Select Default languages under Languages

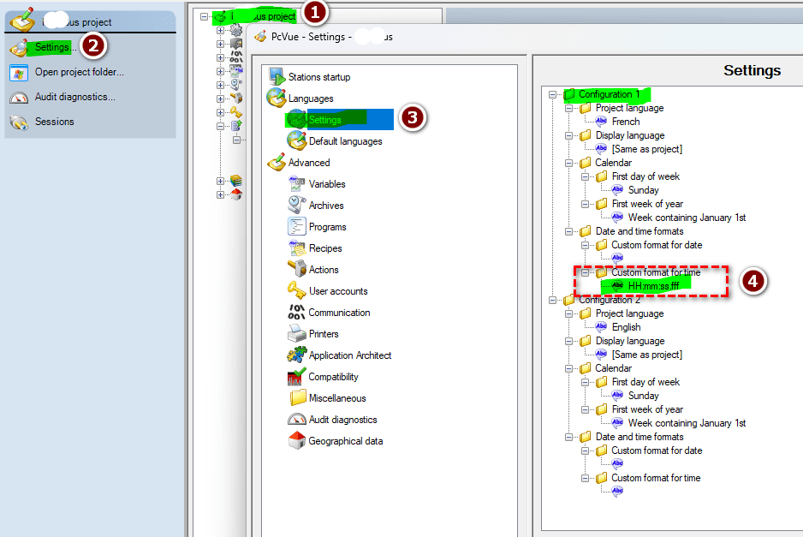click(345, 141)
